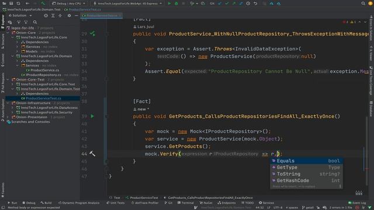Viewport: 374px width, 210px height.
Task: Select InnoTech.LegosForLife.Security project
Action: 46,113
